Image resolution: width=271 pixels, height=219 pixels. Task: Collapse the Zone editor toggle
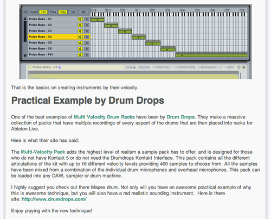pos(129,67)
